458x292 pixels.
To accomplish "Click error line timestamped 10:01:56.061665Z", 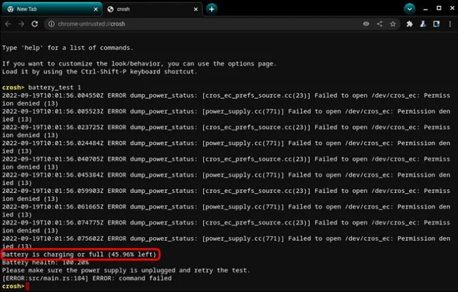I will click(x=226, y=210).
